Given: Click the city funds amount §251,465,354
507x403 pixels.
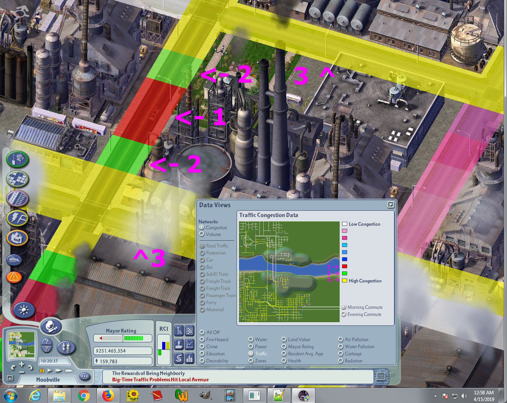Looking at the screenshot, I should [123, 351].
